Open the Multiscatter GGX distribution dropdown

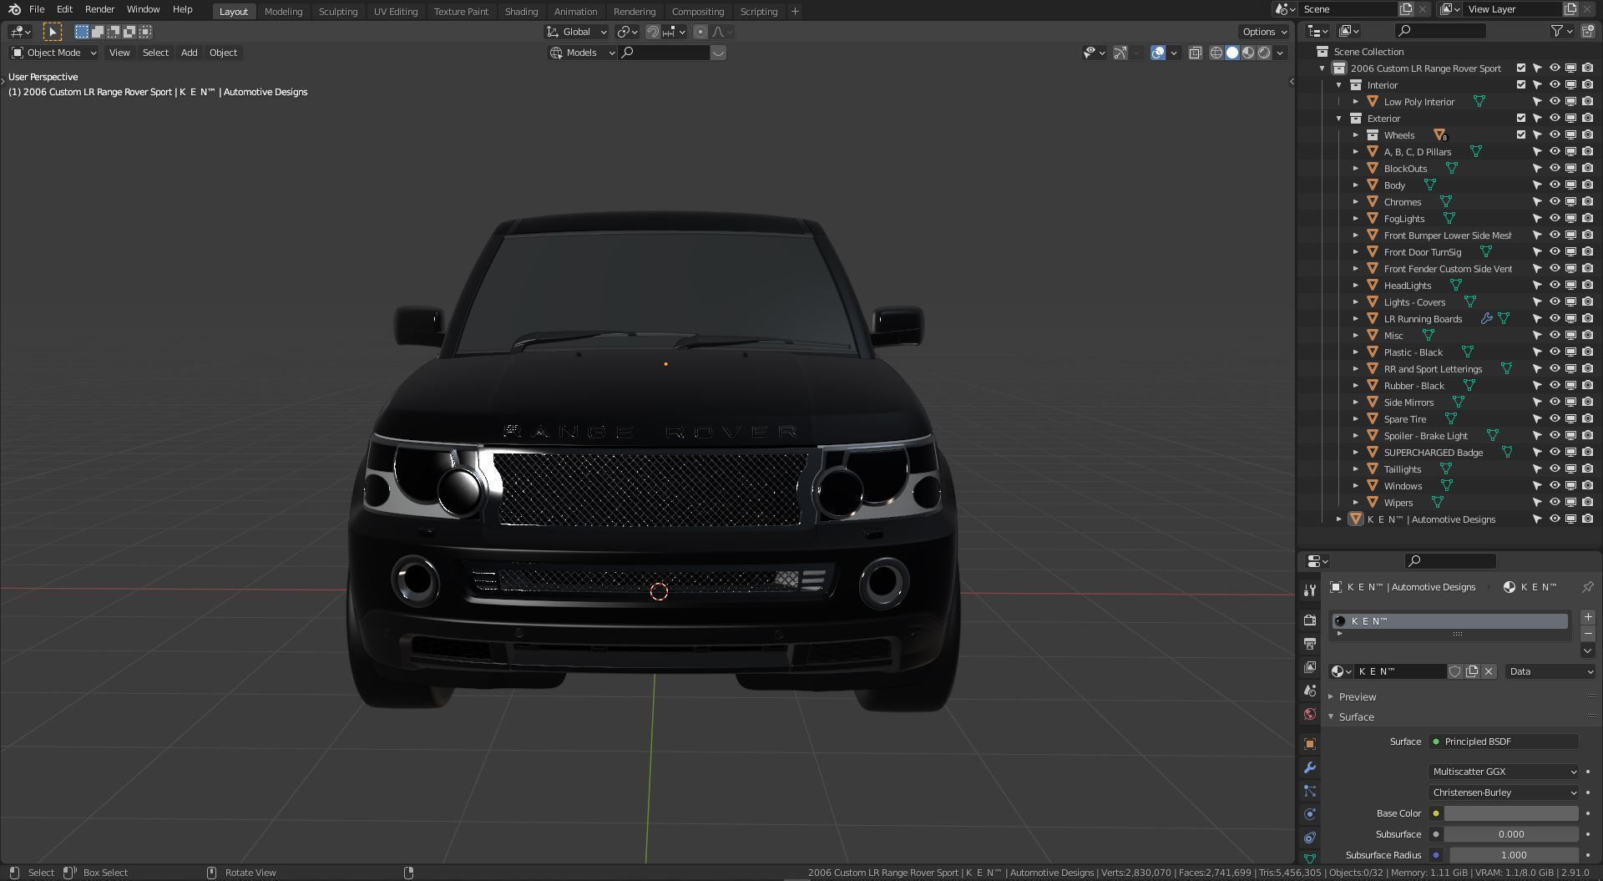point(1504,772)
